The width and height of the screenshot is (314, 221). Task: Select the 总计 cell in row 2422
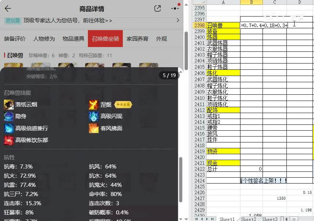coord(223,169)
